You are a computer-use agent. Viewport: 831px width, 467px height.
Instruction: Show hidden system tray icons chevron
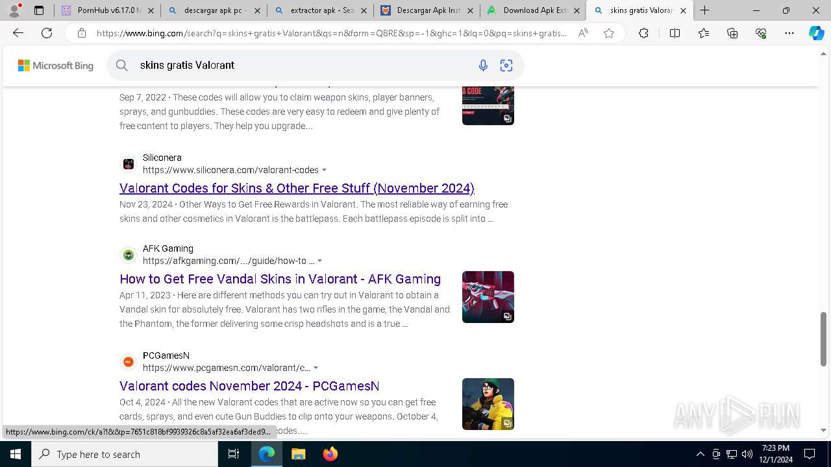[x=701, y=454]
